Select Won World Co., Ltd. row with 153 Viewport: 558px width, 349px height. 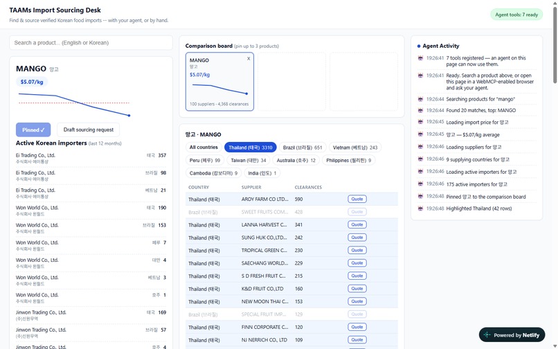coord(91,228)
